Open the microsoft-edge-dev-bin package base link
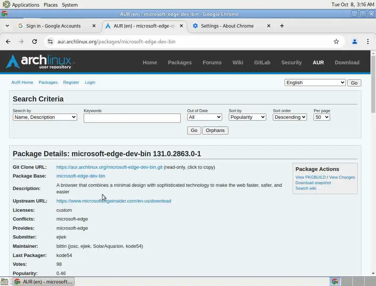 [x=80, y=176]
